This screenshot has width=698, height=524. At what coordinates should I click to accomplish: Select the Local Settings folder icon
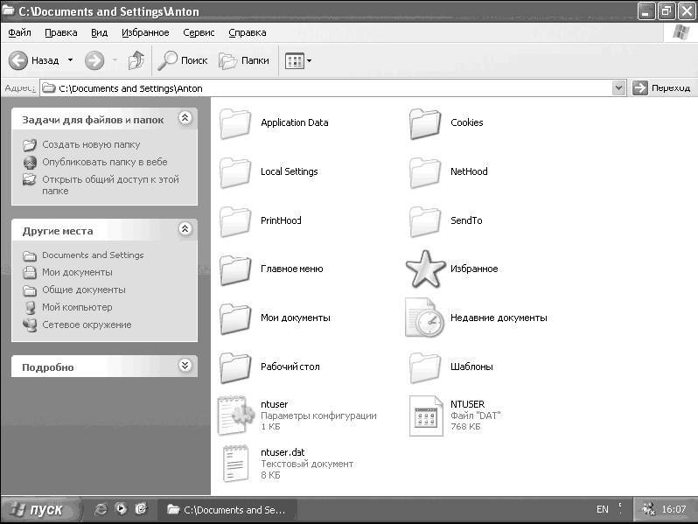point(235,172)
